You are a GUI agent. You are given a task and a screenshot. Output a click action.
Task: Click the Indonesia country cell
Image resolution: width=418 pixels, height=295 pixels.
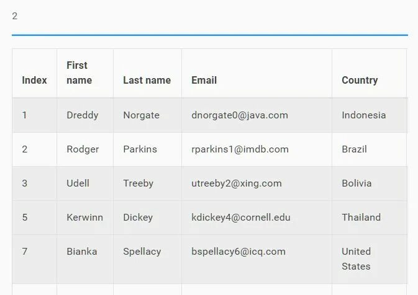click(370, 115)
